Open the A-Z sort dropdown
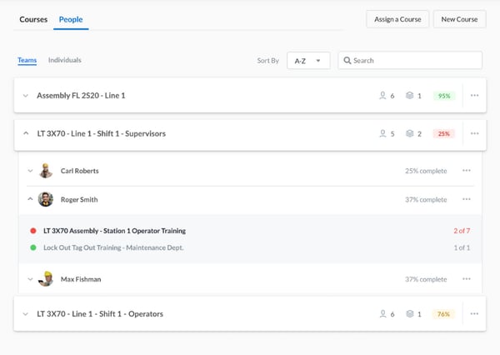 [x=308, y=61]
